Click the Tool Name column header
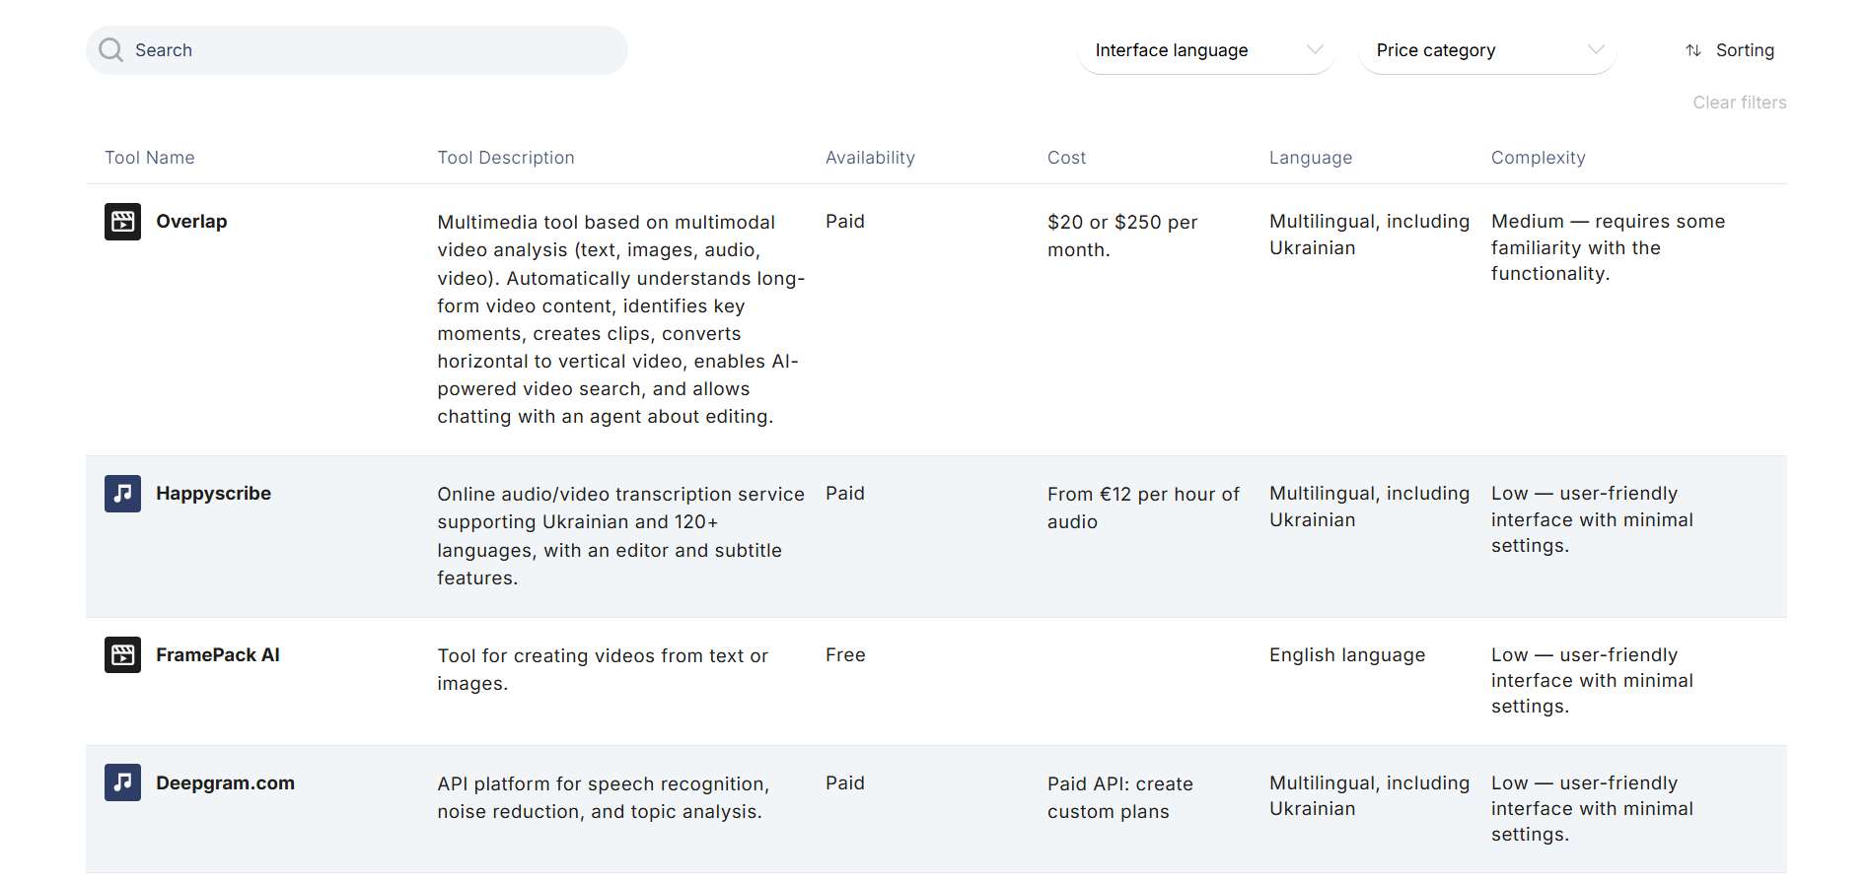 tap(150, 158)
